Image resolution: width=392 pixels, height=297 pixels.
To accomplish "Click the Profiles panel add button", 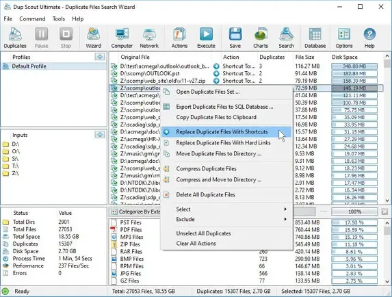I will [x=100, y=57].
